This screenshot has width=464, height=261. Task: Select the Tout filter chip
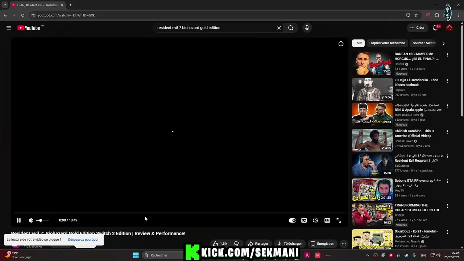pos(358,43)
